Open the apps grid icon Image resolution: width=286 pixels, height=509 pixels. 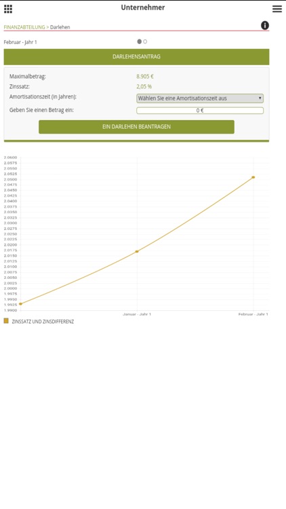(x=8, y=9)
